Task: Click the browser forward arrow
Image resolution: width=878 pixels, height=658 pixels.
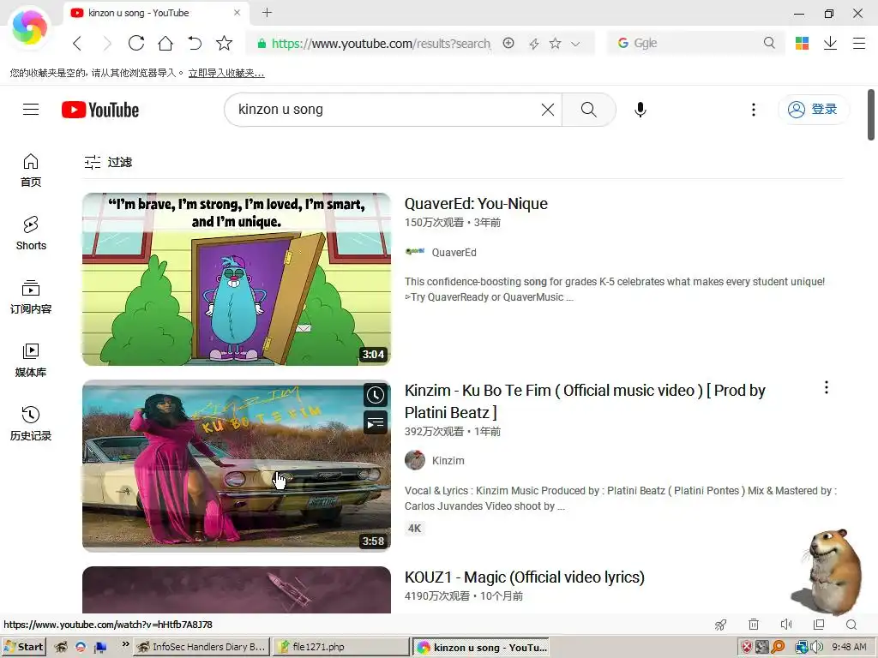Action: [107, 43]
